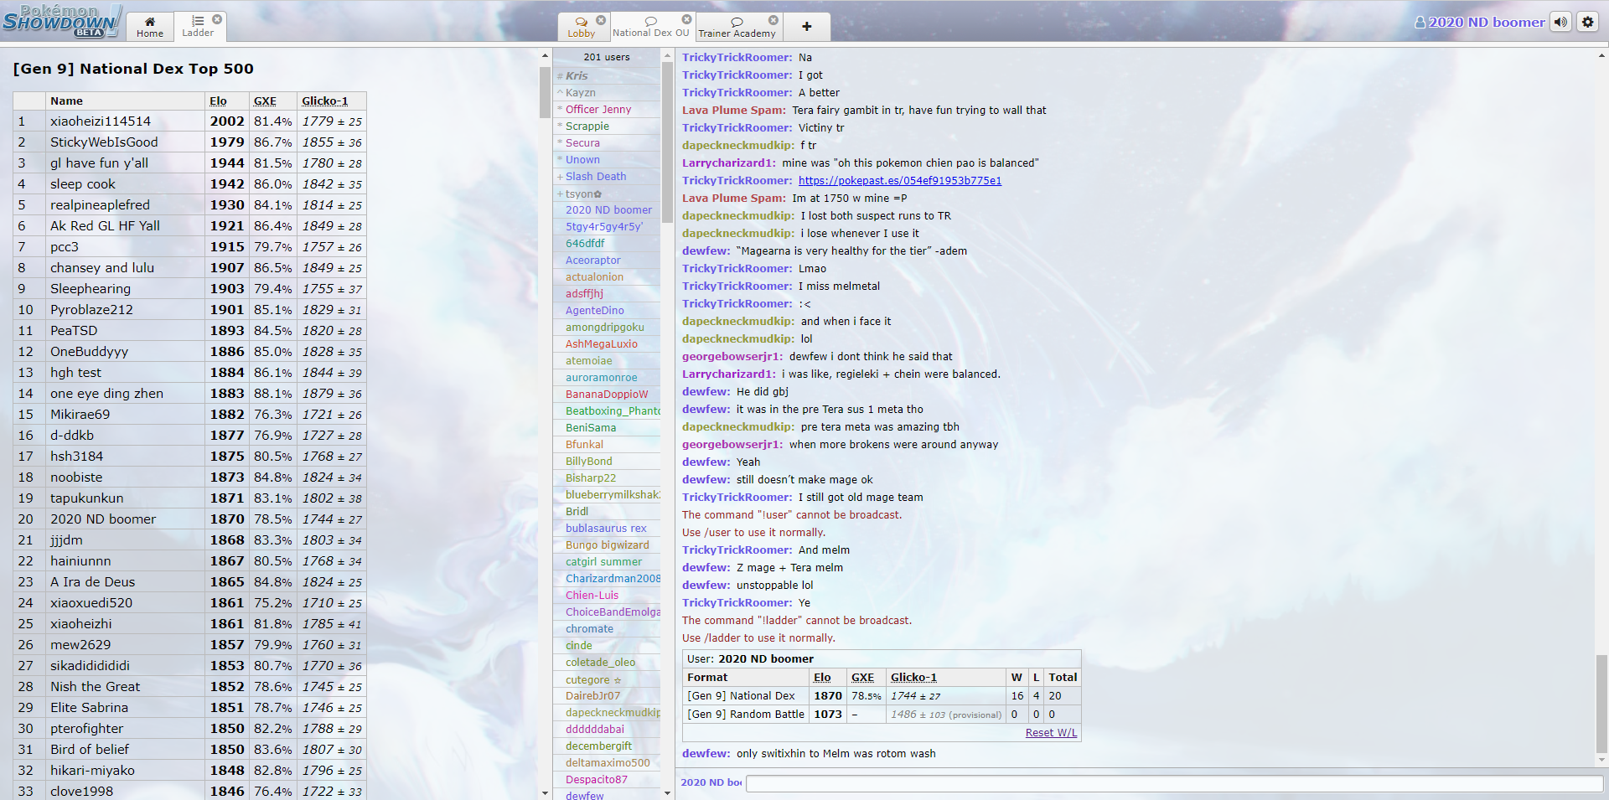Click TrickyTrickRoomer's name in chat
1609x800 pixels.
[x=737, y=58]
